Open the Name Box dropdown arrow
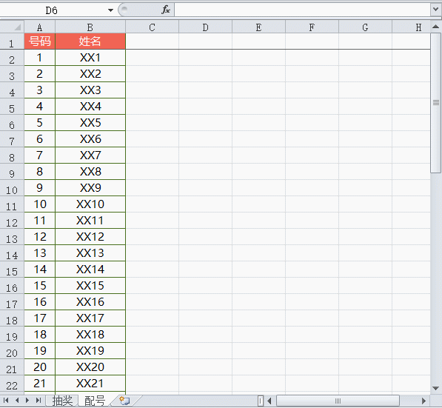 (x=110, y=10)
